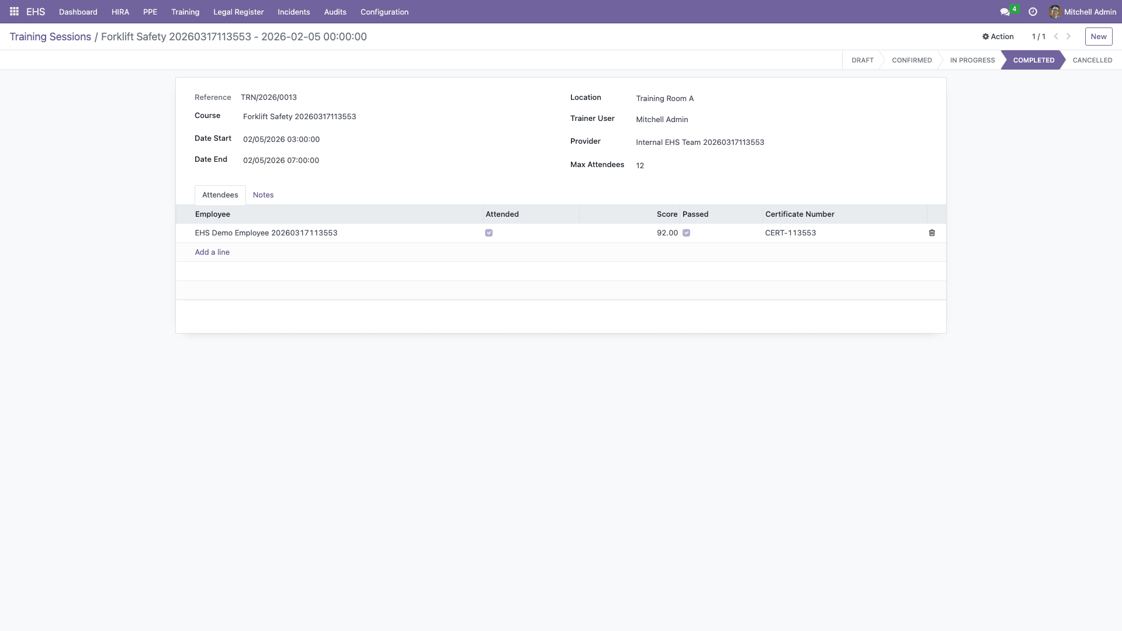Toggle the Passed checkbox for attendee
Screen dimensions: 1122x631
687,233
